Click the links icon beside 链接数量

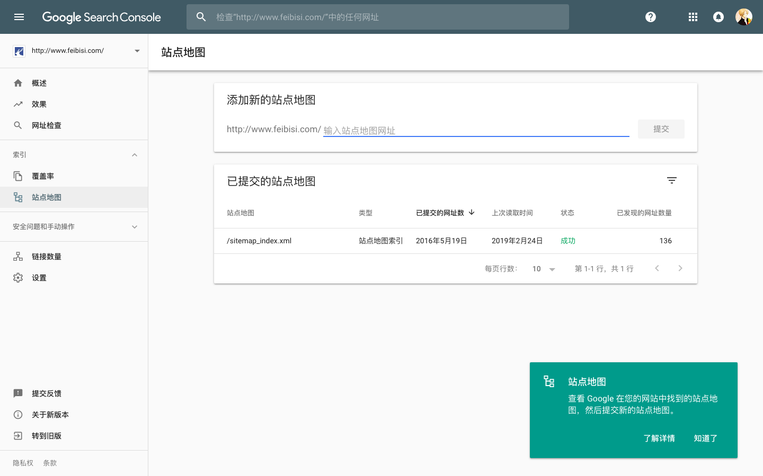18,257
